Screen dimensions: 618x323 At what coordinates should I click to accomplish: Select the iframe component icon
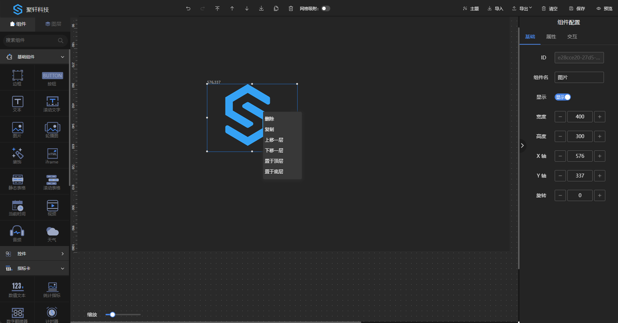click(x=52, y=156)
